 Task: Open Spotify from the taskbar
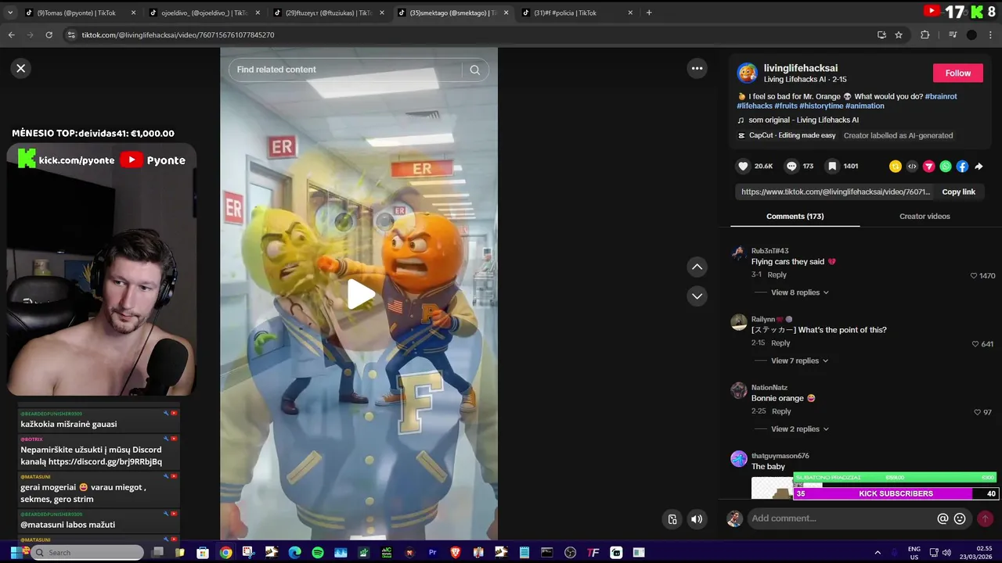pyautogui.click(x=318, y=552)
